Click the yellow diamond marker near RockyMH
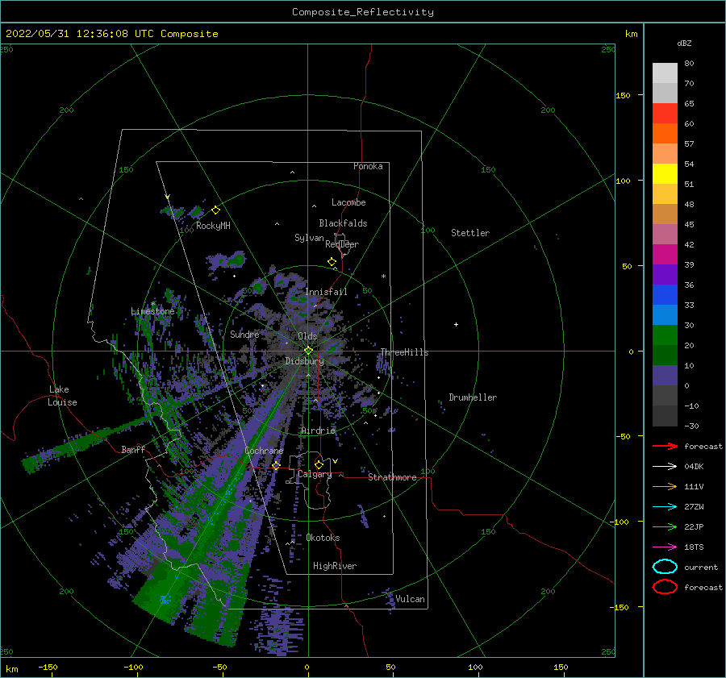Screen dimensions: 726x678 click(x=215, y=210)
